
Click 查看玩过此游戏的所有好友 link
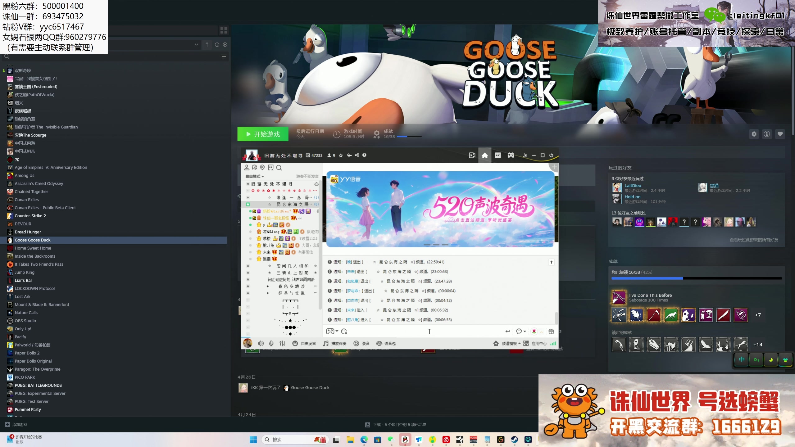(754, 240)
